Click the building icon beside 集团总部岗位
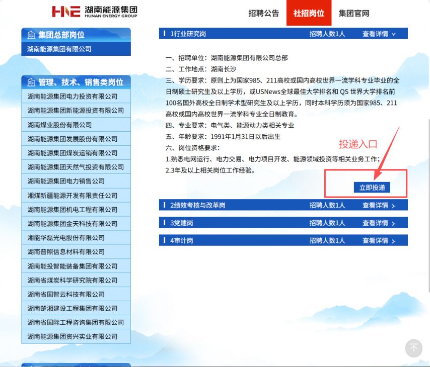430x367 pixels. 31,35
